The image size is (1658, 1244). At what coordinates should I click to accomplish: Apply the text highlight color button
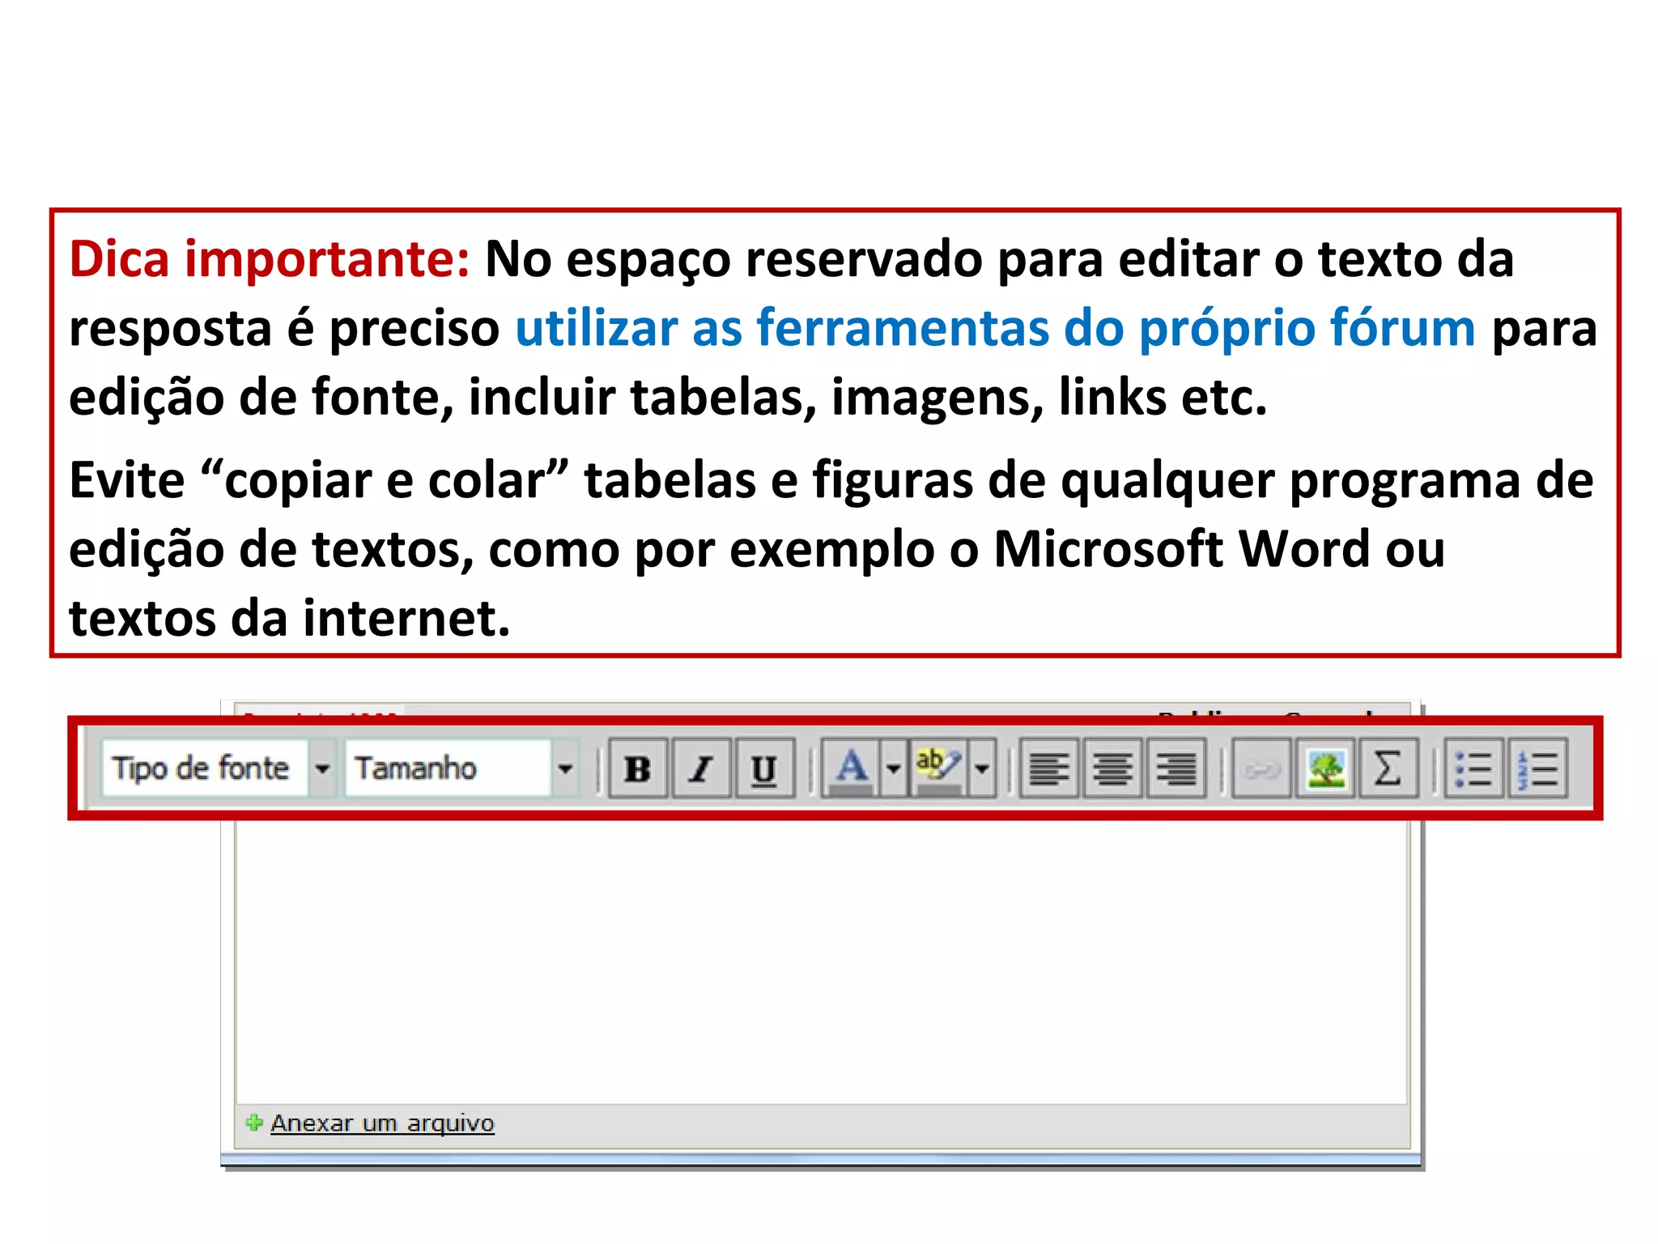[938, 768]
